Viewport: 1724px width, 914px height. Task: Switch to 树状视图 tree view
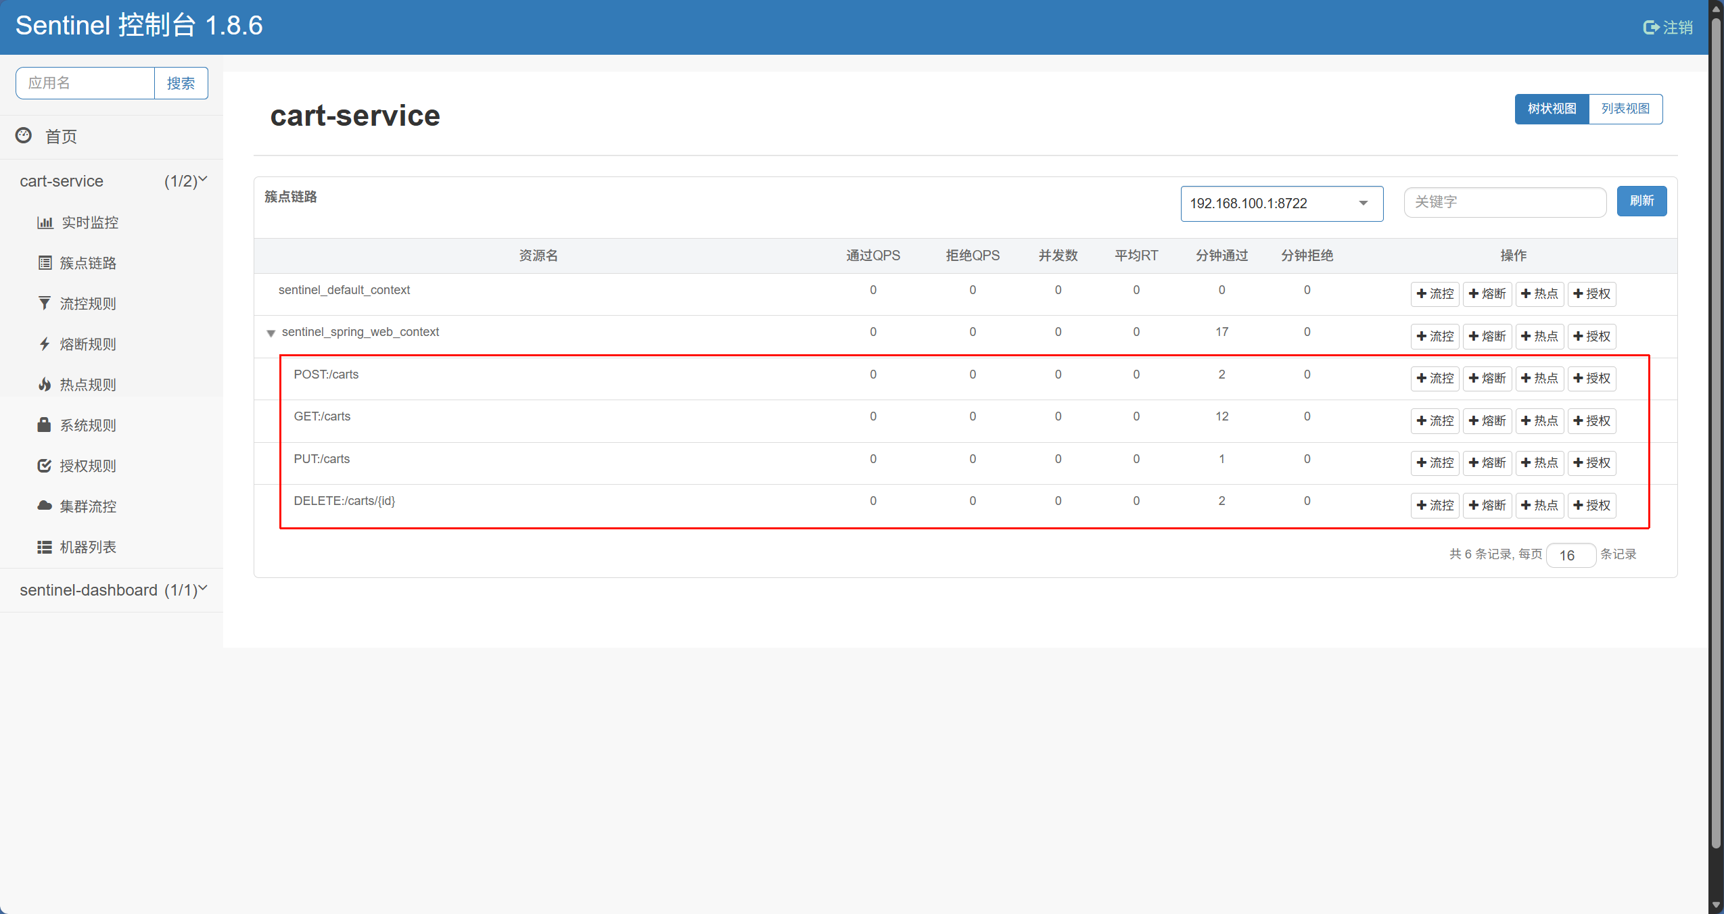[1552, 109]
